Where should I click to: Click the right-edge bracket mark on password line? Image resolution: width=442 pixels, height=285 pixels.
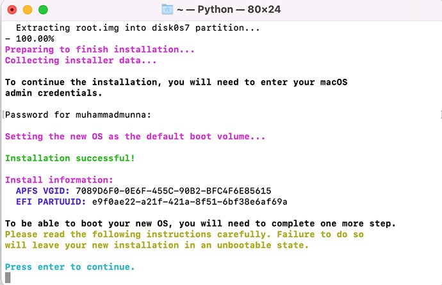point(440,115)
